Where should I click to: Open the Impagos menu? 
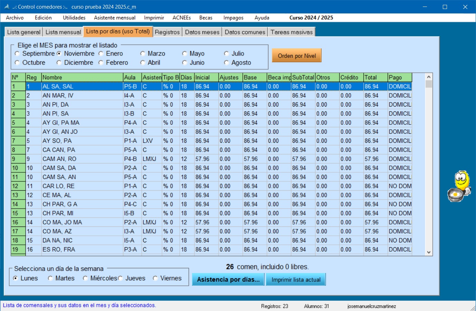coord(233,18)
